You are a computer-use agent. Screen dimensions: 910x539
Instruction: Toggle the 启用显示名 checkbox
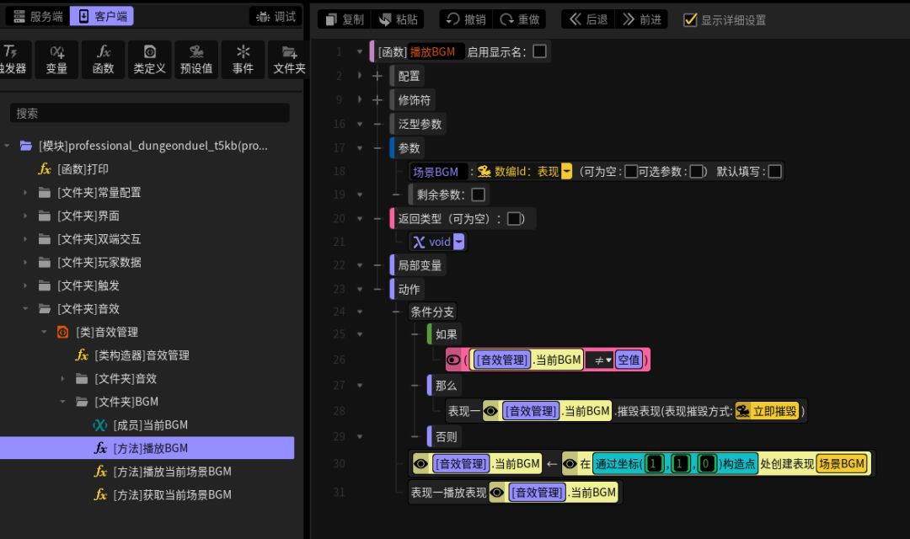click(540, 51)
